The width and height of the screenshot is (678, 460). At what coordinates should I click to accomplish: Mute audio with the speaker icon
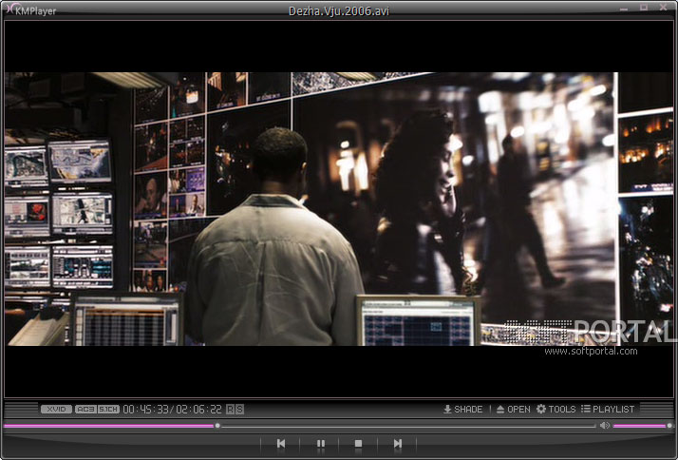604,426
